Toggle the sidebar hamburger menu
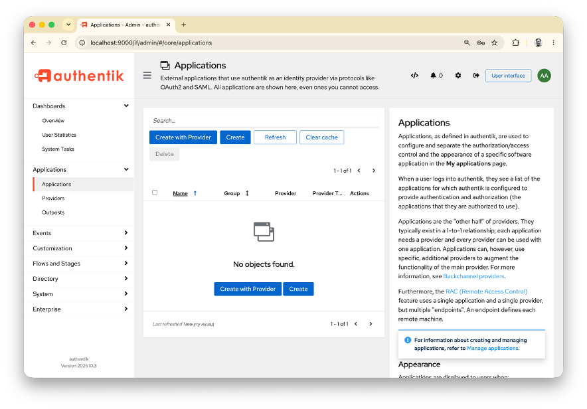 click(147, 76)
